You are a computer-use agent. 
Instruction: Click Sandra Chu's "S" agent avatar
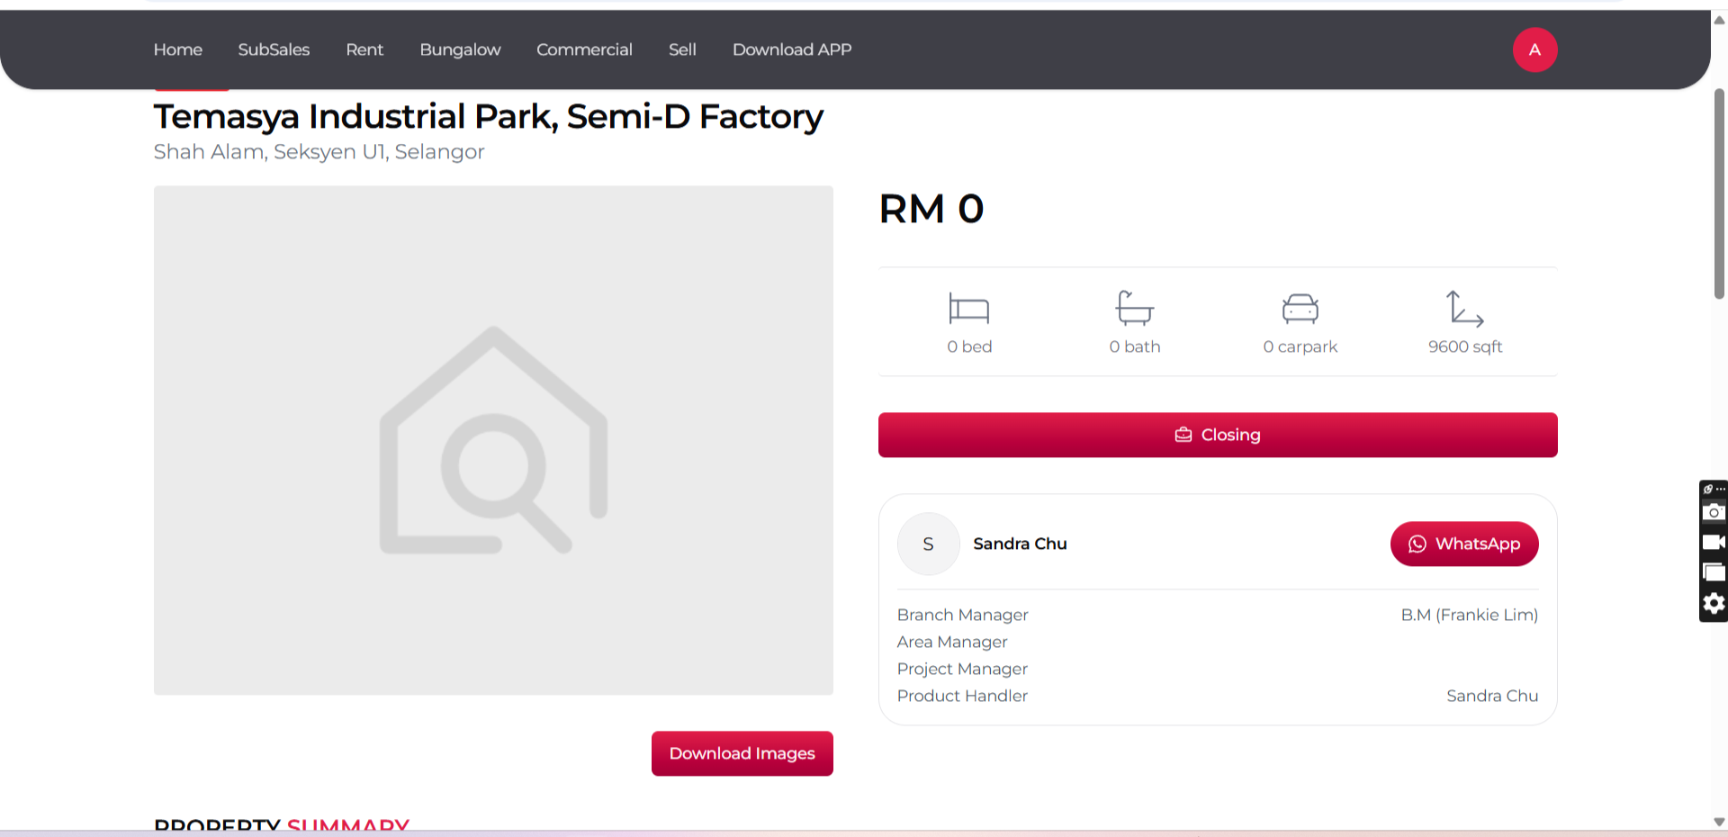click(x=928, y=544)
